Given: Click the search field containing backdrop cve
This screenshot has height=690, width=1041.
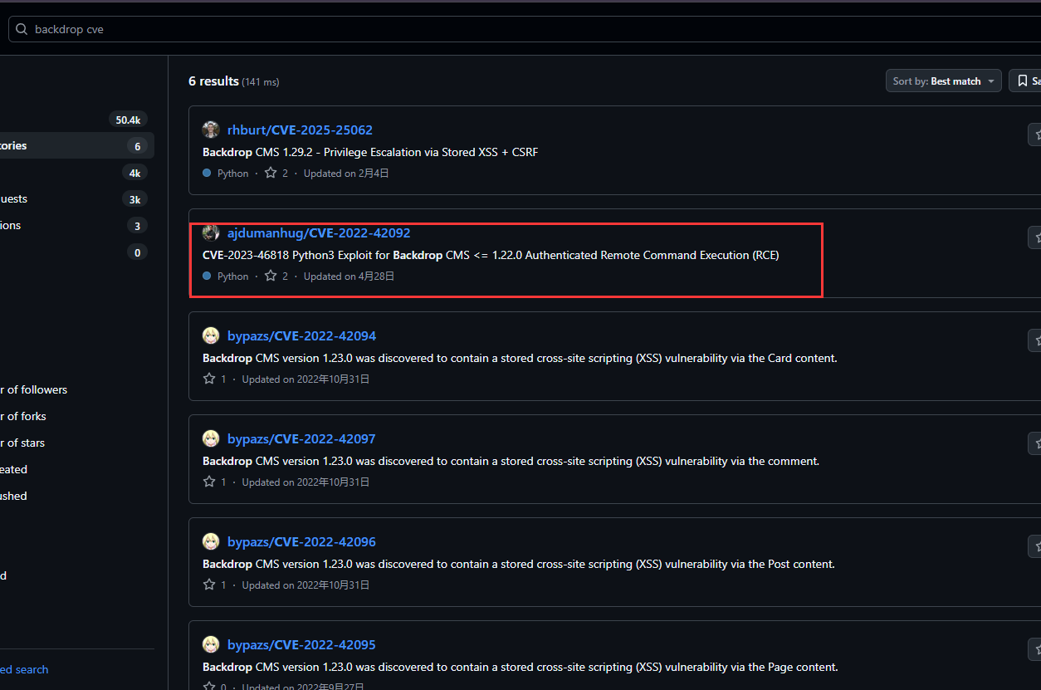Looking at the screenshot, I should coord(498,29).
